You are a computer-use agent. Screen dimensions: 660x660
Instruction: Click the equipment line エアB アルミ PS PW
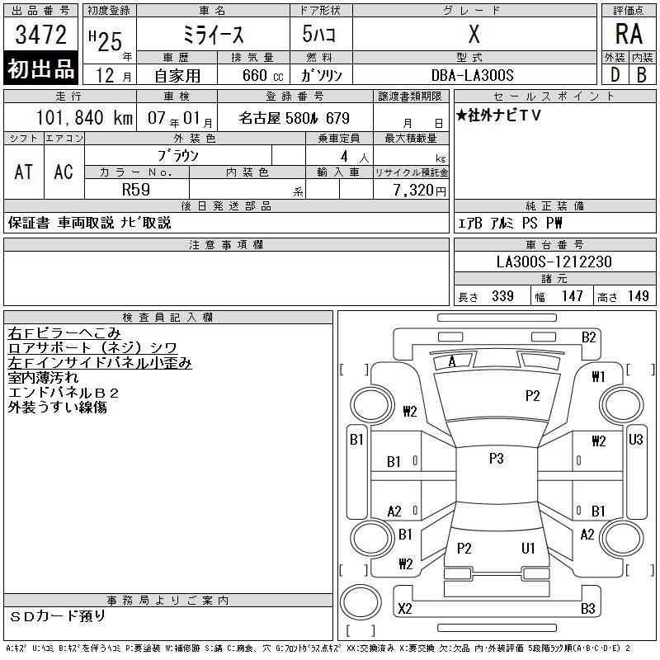510,223
